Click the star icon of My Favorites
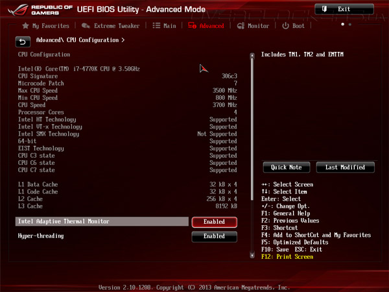This screenshot has height=292, width=389. 25,25
